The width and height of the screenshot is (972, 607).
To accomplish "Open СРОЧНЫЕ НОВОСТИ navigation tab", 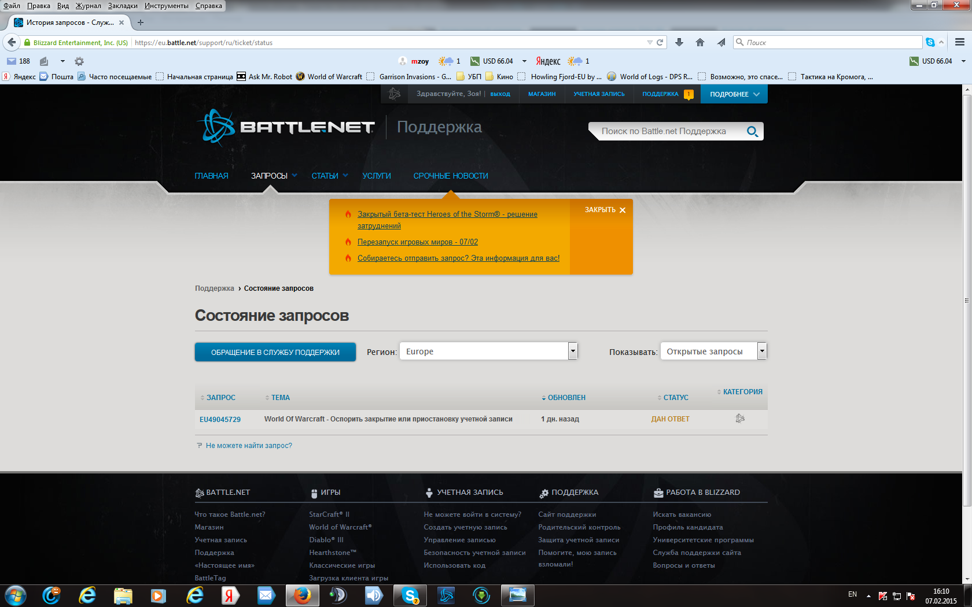I will tap(451, 176).
